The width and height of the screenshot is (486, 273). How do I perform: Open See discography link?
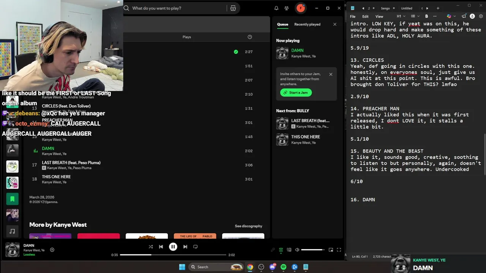[x=248, y=226]
